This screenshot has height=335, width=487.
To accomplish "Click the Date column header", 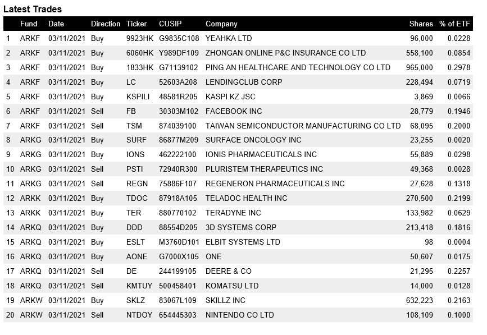I will point(56,24).
